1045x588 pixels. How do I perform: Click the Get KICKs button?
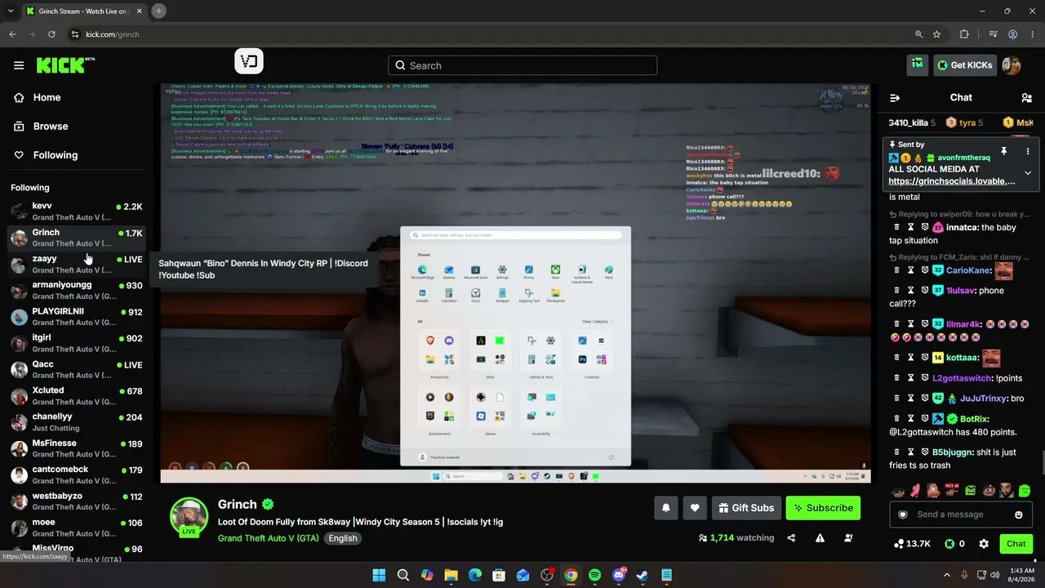[965, 65]
